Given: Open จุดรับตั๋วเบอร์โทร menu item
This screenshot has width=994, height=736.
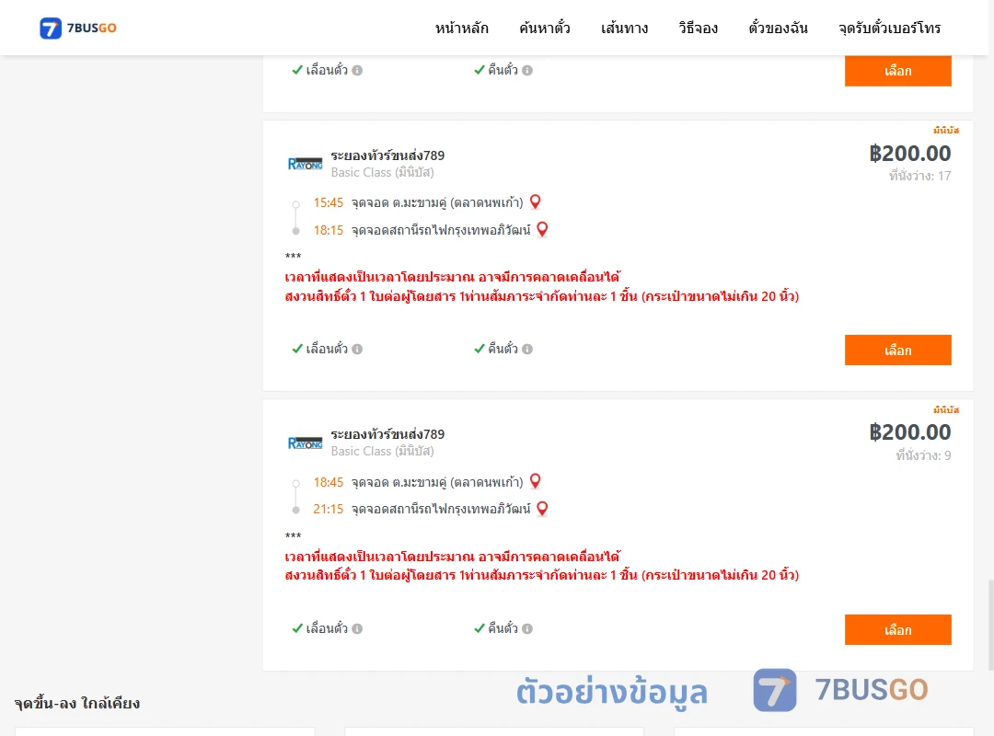Looking at the screenshot, I should (889, 28).
